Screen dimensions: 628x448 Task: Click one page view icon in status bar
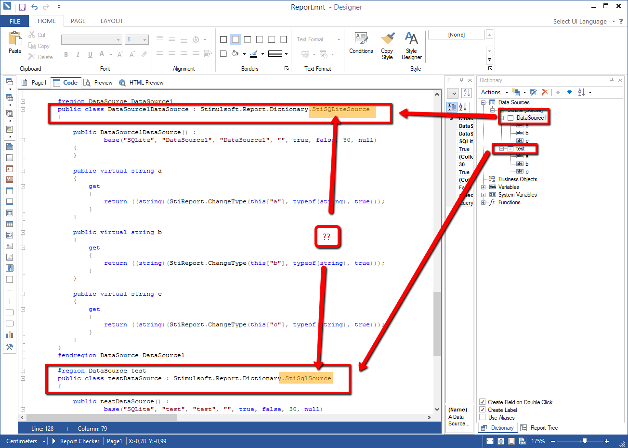coord(511,441)
